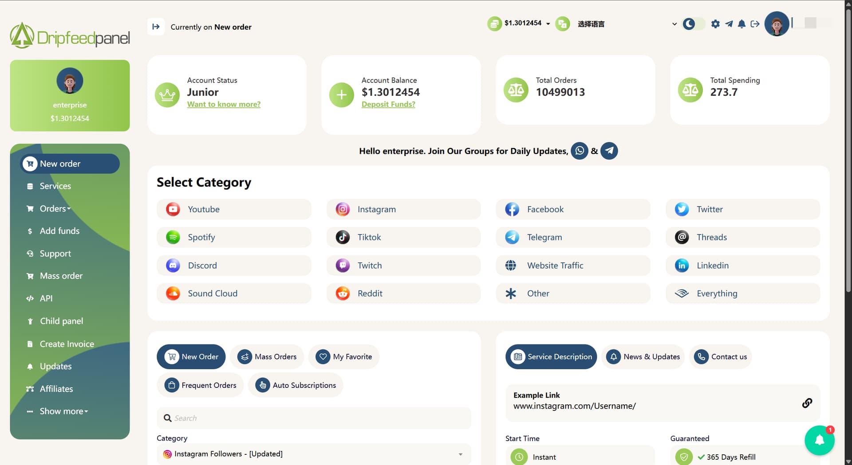This screenshot has height=465, width=852.
Task: Open Mass order in sidebar
Action: [x=70, y=276]
